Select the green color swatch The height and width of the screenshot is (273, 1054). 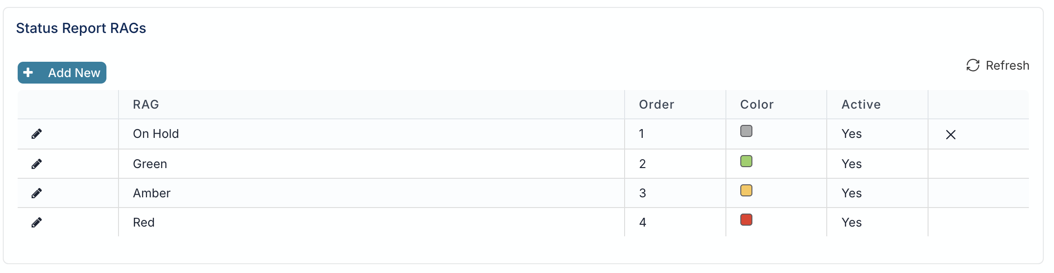(746, 161)
